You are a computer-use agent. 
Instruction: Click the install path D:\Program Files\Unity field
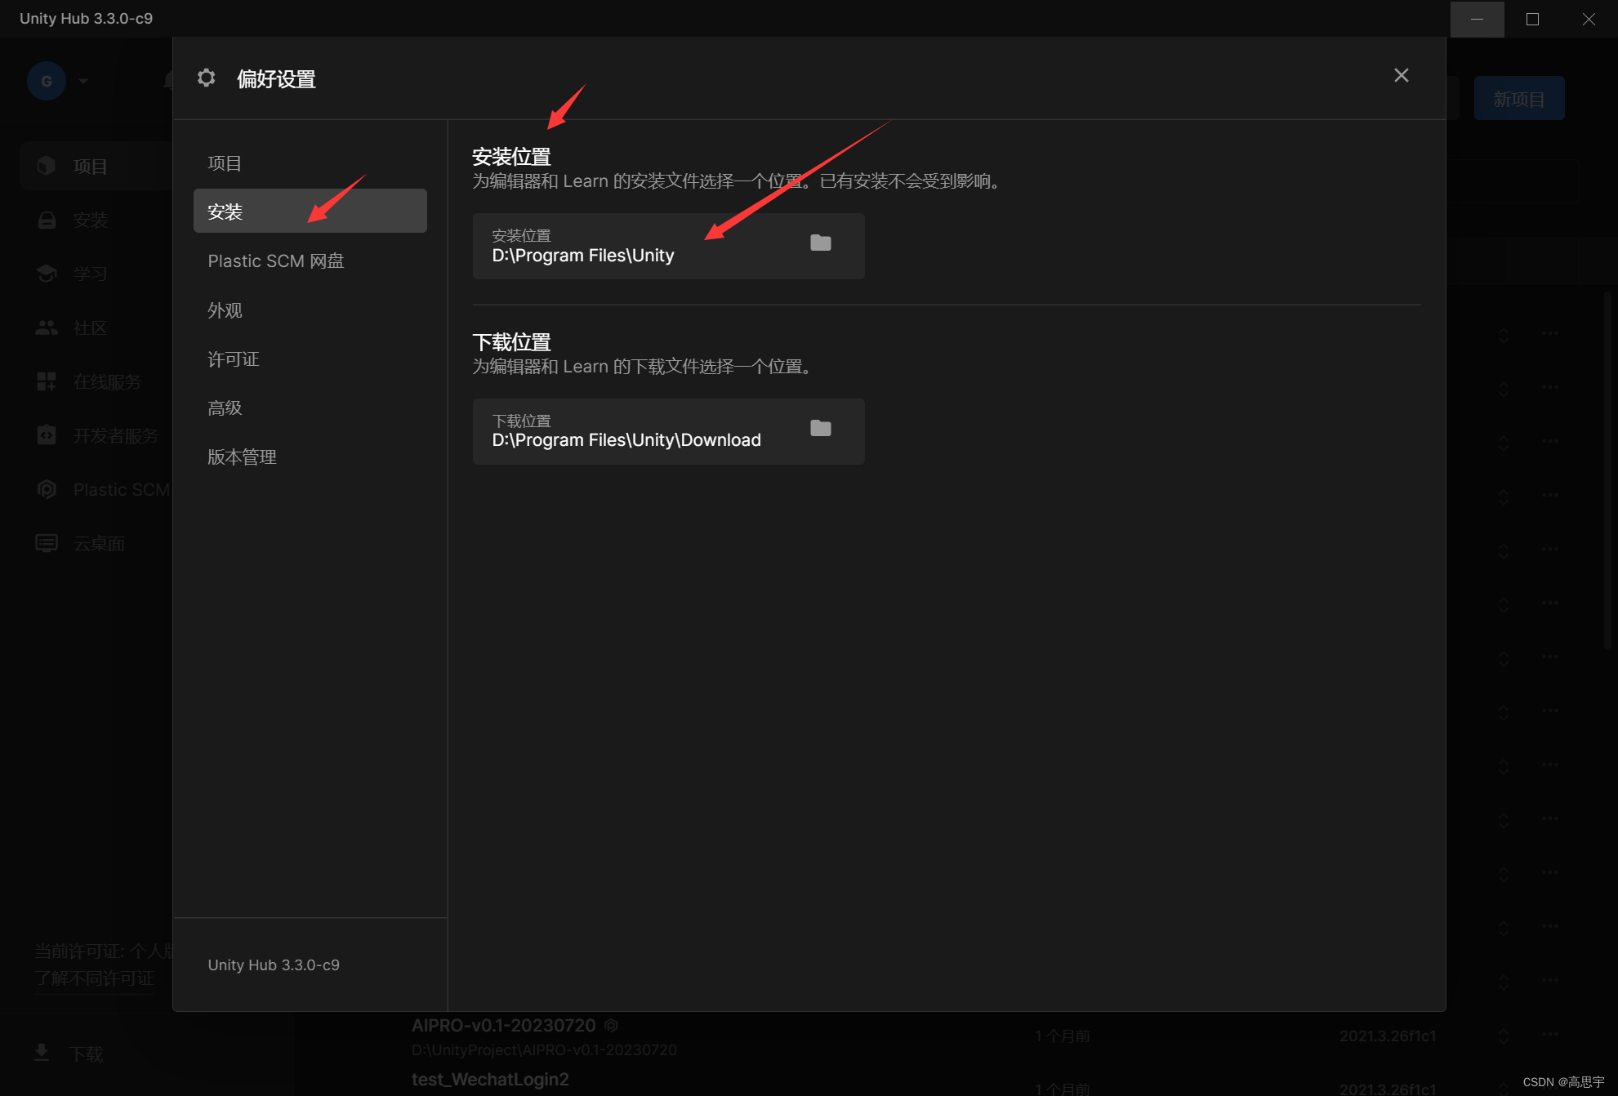click(668, 246)
